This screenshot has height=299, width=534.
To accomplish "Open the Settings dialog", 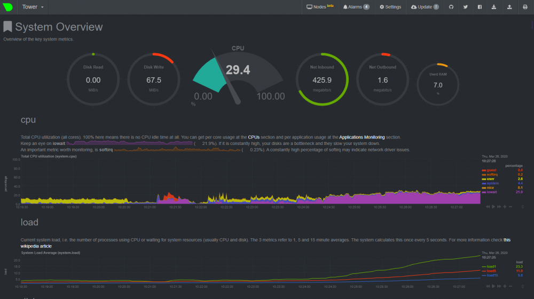I will click(x=390, y=7).
